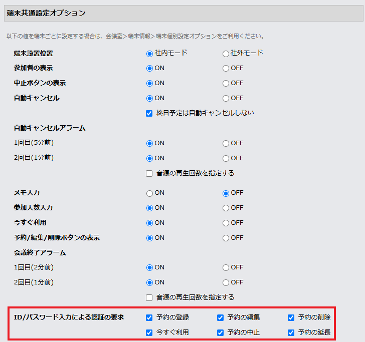365x342 pixels.
Task: Check 音源の再生回数を指定する under 会議終了アラーム
Action: click(x=149, y=297)
